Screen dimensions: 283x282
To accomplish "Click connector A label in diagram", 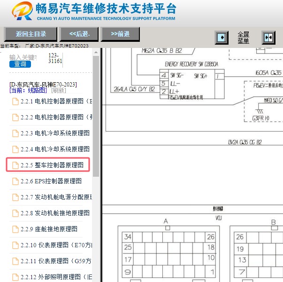I will coord(166,221).
